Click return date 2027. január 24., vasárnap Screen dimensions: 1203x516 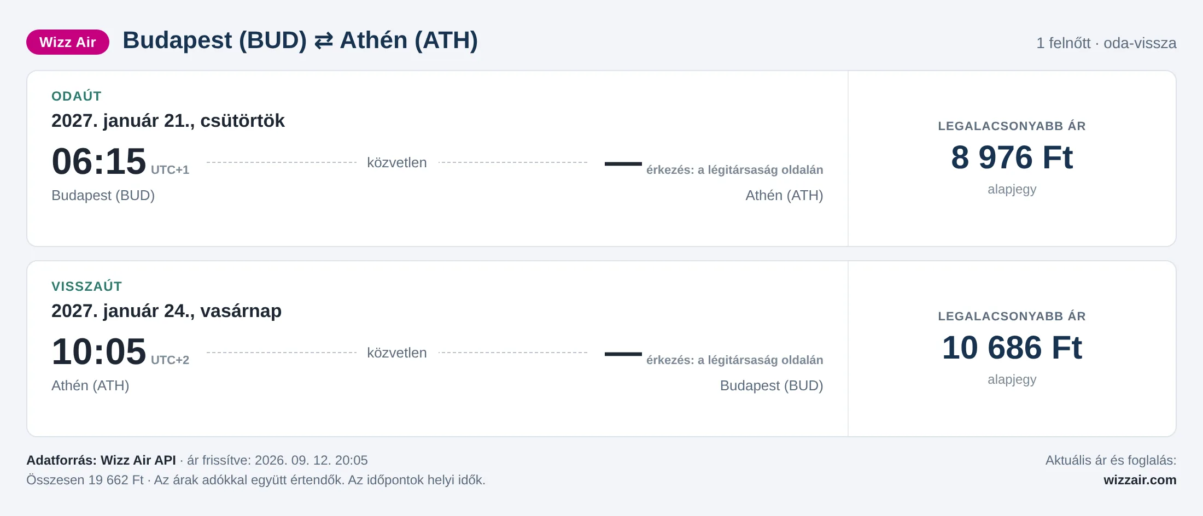166,311
